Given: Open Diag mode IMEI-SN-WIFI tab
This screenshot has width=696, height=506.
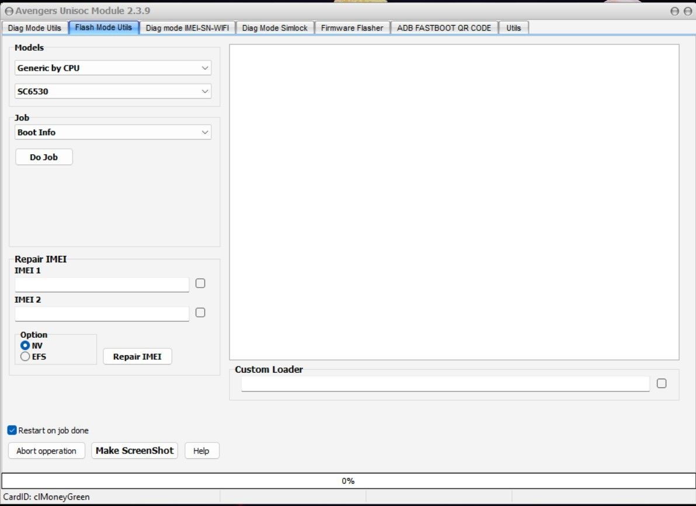Looking at the screenshot, I should point(187,28).
